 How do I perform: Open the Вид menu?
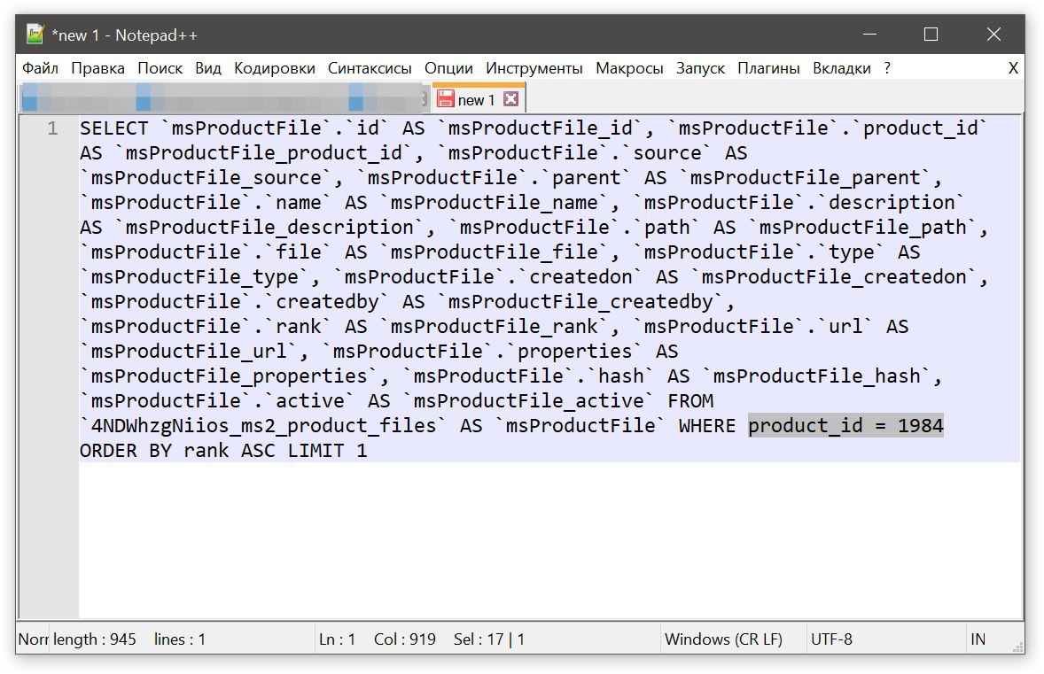click(207, 68)
